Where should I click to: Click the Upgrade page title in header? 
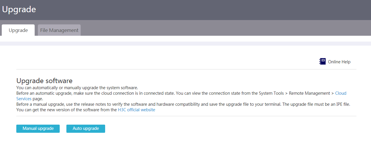click(19, 9)
